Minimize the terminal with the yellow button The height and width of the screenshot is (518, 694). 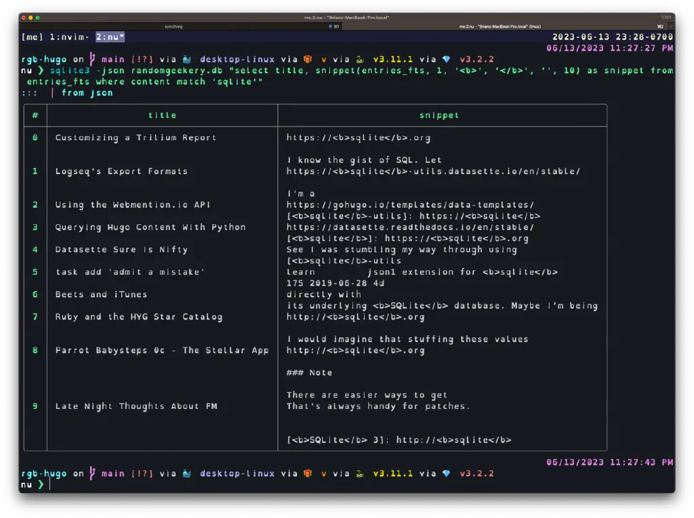tap(30, 18)
